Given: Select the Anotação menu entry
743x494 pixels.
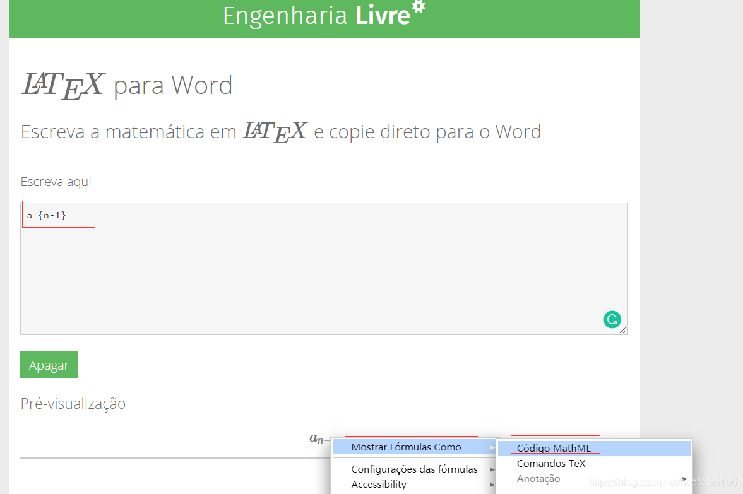Looking at the screenshot, I should [538, 478].
